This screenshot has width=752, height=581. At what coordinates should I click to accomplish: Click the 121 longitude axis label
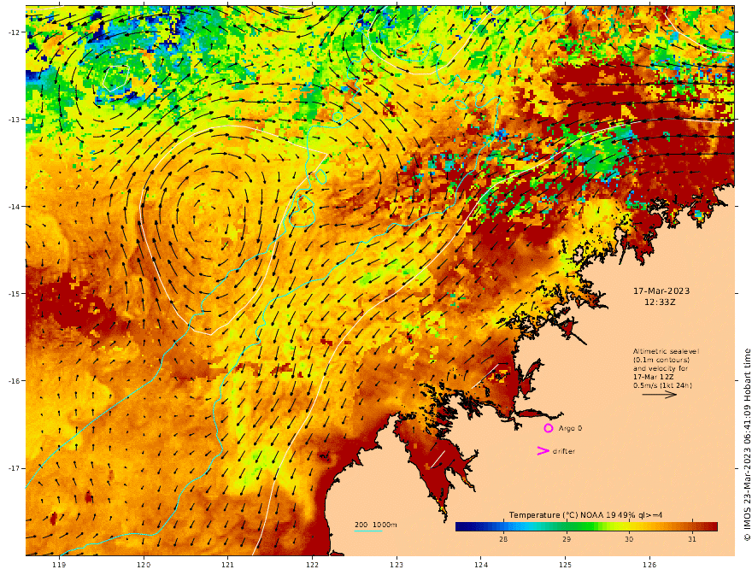228,565
